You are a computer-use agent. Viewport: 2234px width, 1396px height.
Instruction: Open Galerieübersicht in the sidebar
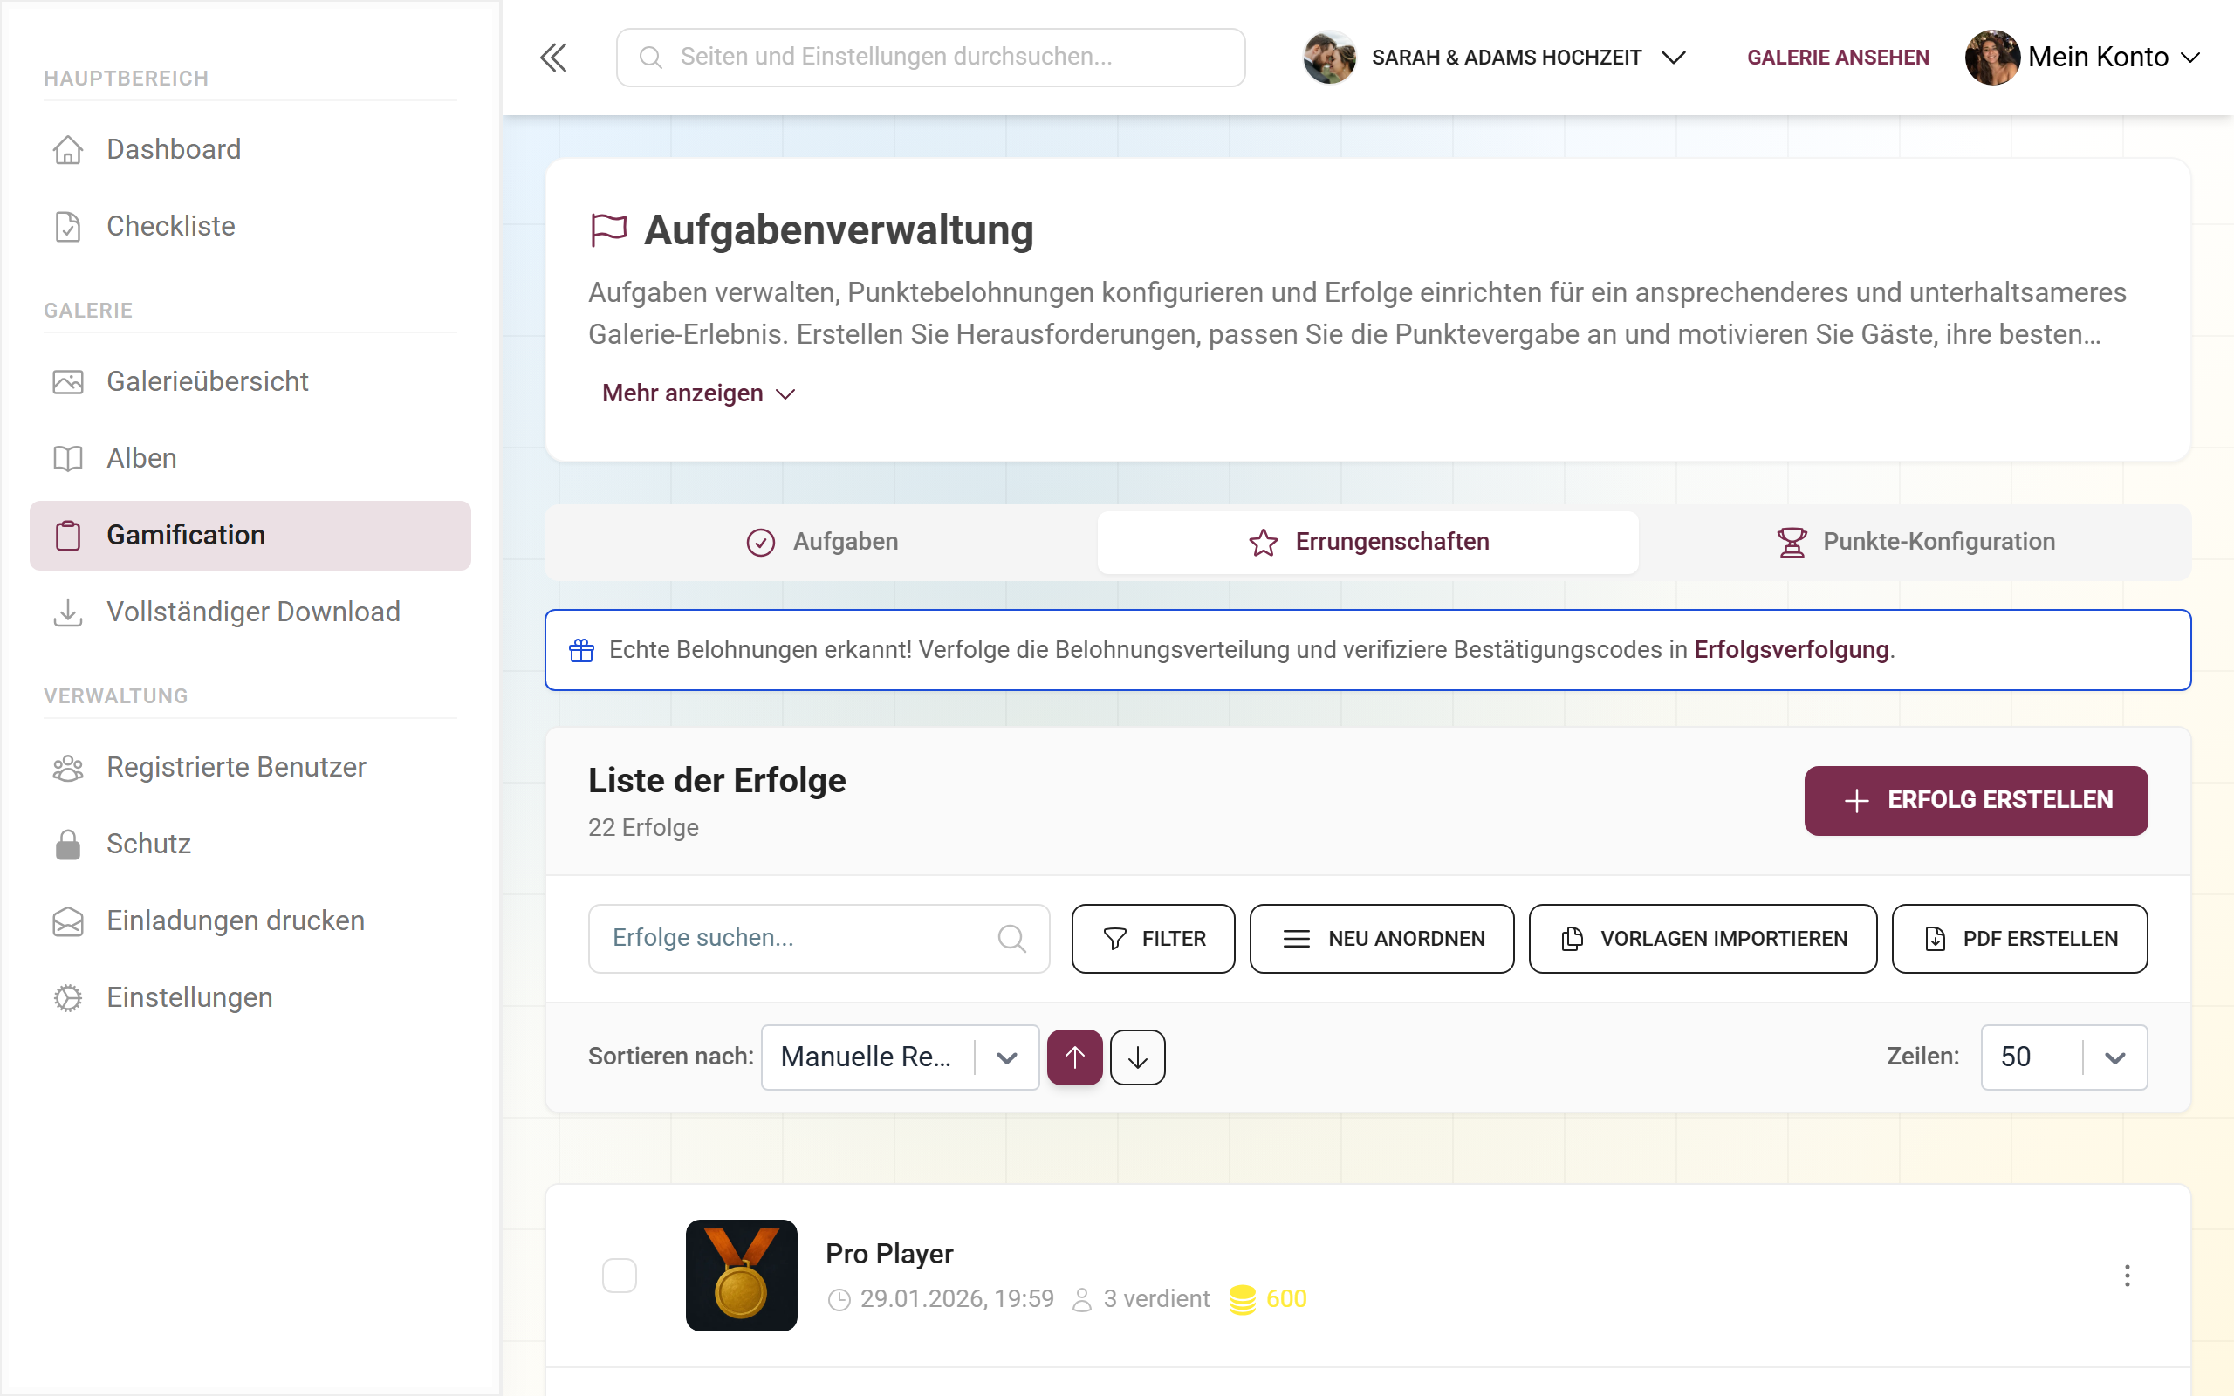tap(250, 381)
